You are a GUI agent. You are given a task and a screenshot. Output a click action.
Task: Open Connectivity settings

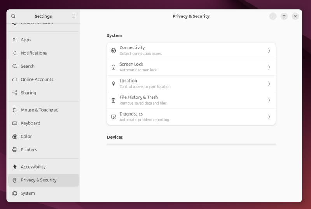pyautogui.click(x=191, y=51)
